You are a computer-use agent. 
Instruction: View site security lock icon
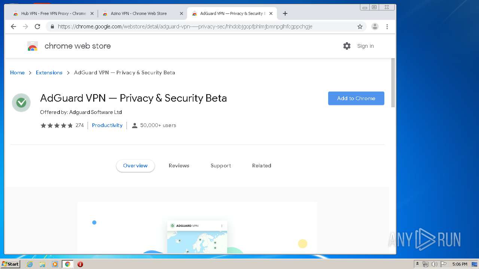point(52,27)
